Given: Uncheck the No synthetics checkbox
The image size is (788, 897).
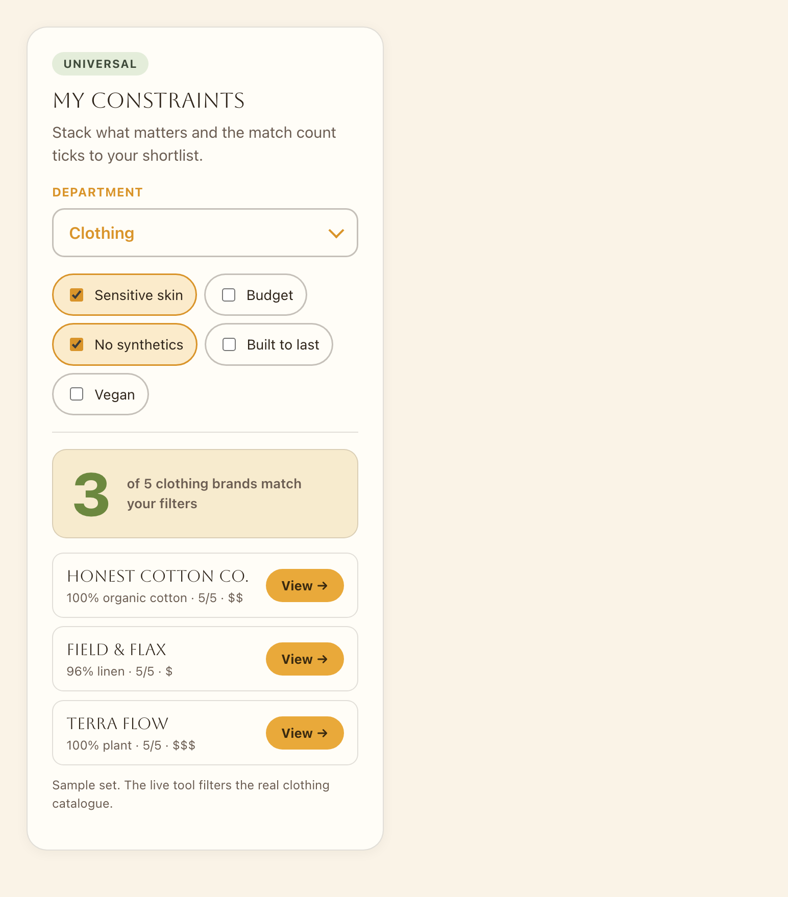Looking at the screenshot, I should tap(77, 344).
